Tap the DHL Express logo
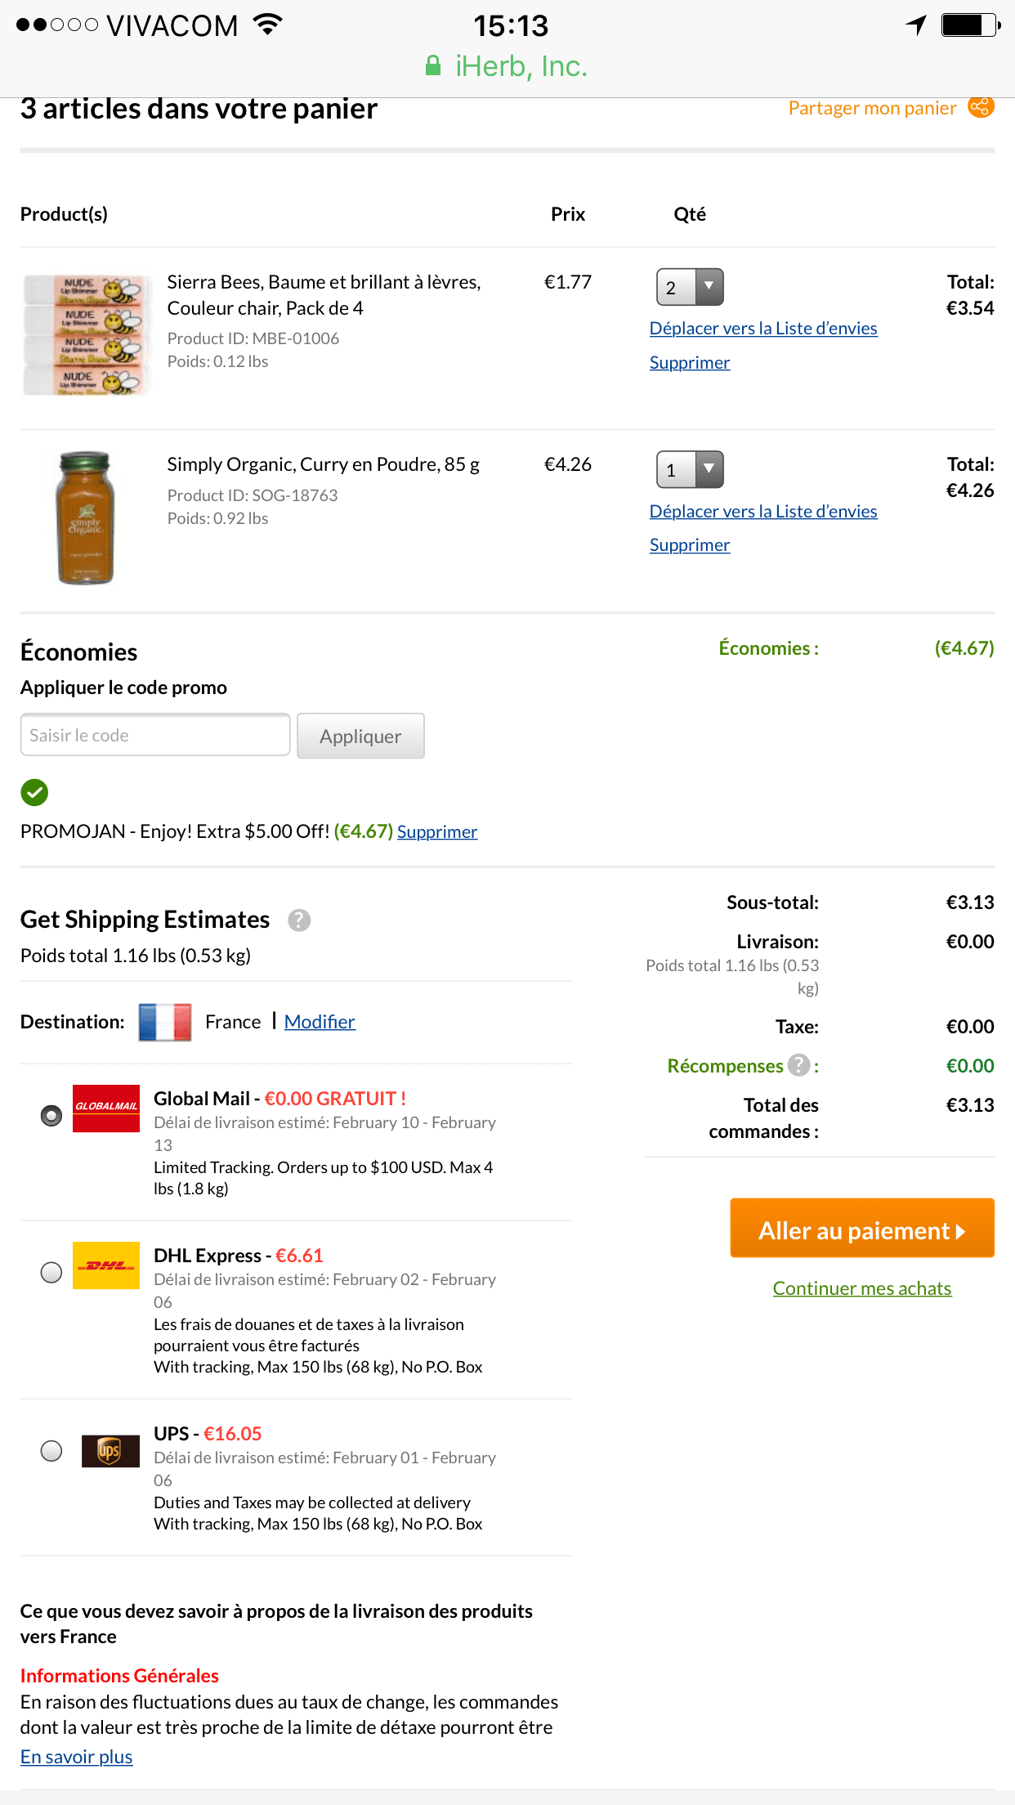The image size is (1015, 1805). pyautogui.click(x=106, y=1265)
